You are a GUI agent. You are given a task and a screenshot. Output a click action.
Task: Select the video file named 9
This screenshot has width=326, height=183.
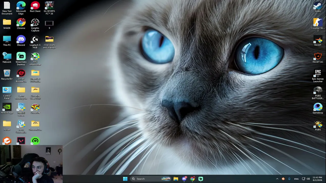tap(49, 25)
